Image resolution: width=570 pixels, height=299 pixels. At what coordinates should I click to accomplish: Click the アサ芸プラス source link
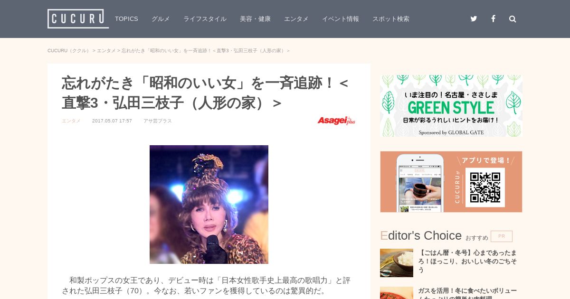[158, 121]
